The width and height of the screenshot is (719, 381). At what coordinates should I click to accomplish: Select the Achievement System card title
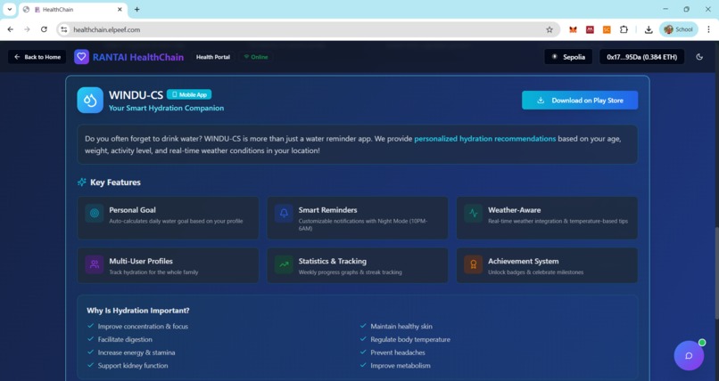[x=524, y=261]
